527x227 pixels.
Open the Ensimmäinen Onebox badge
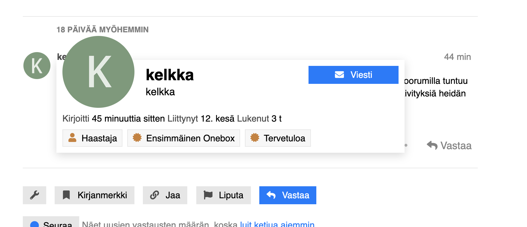point(184,138)
